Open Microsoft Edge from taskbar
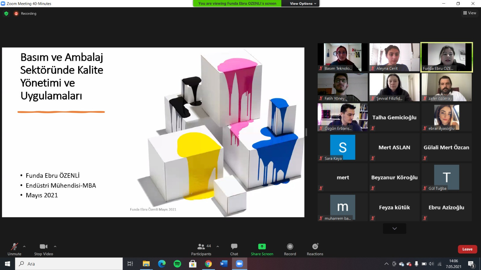This screenshot has height=270, width=481. coord(162,264)
